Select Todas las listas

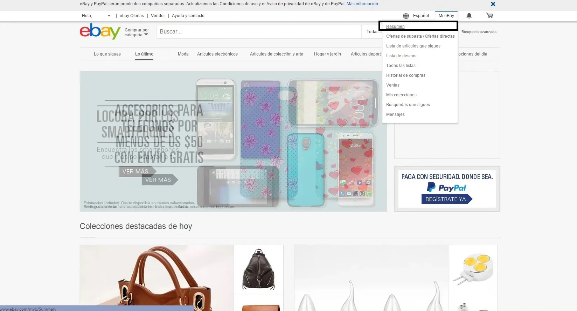coord(401,66)
